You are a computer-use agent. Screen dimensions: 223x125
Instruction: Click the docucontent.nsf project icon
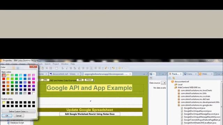(x=172, y=82)
